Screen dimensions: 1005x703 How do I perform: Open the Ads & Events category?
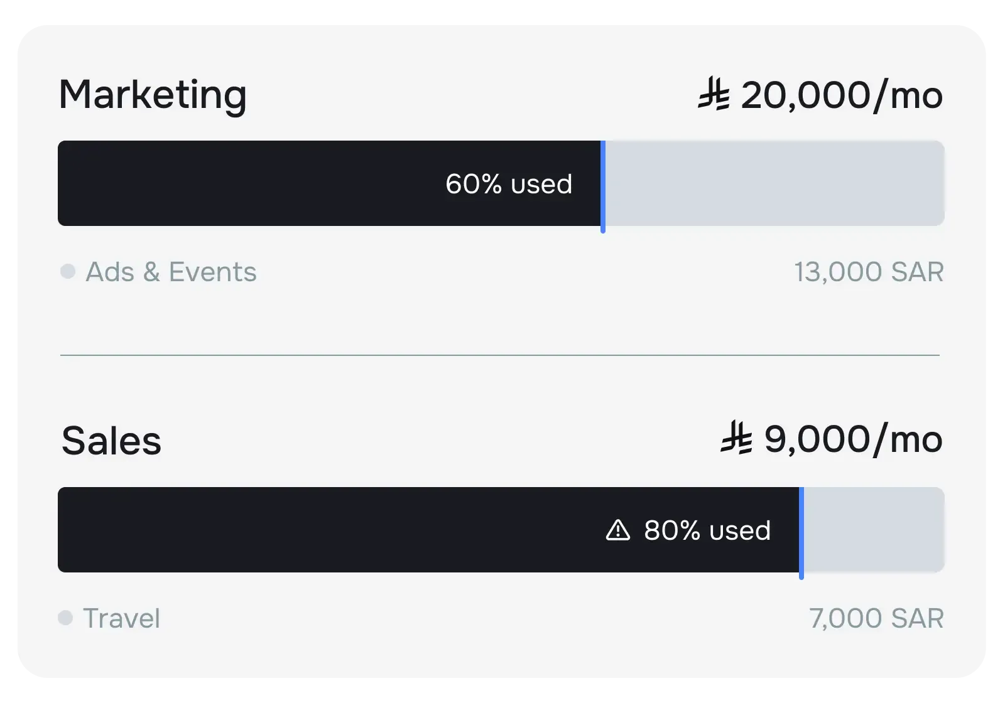point(171,272)
